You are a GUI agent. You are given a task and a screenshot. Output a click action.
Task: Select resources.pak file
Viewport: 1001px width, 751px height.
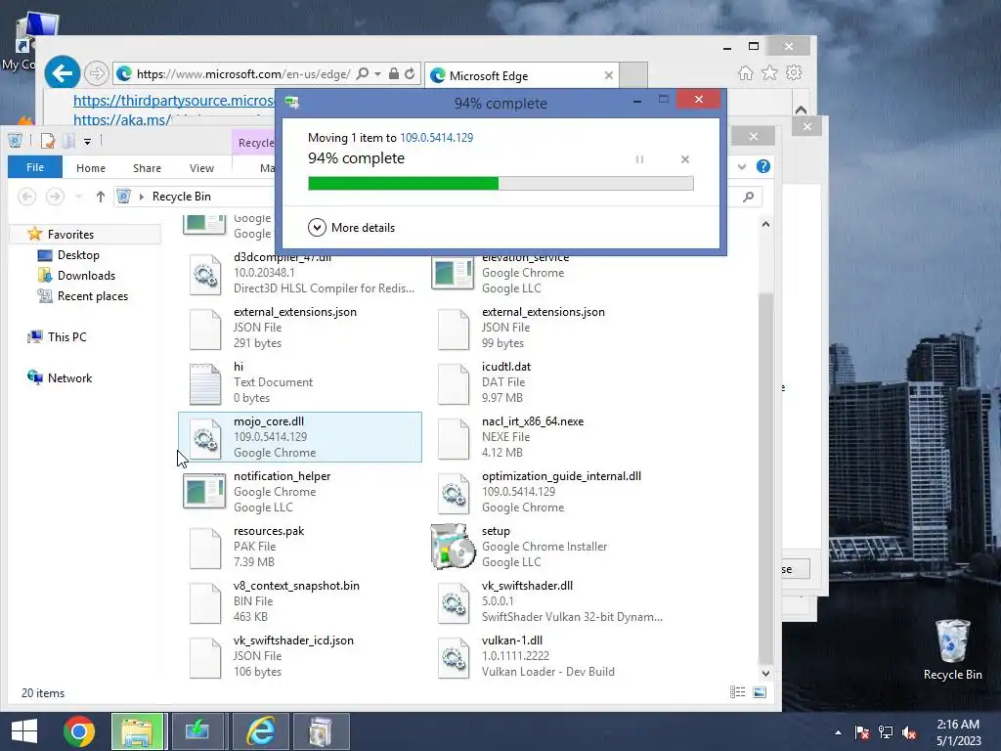click(300, 547)
